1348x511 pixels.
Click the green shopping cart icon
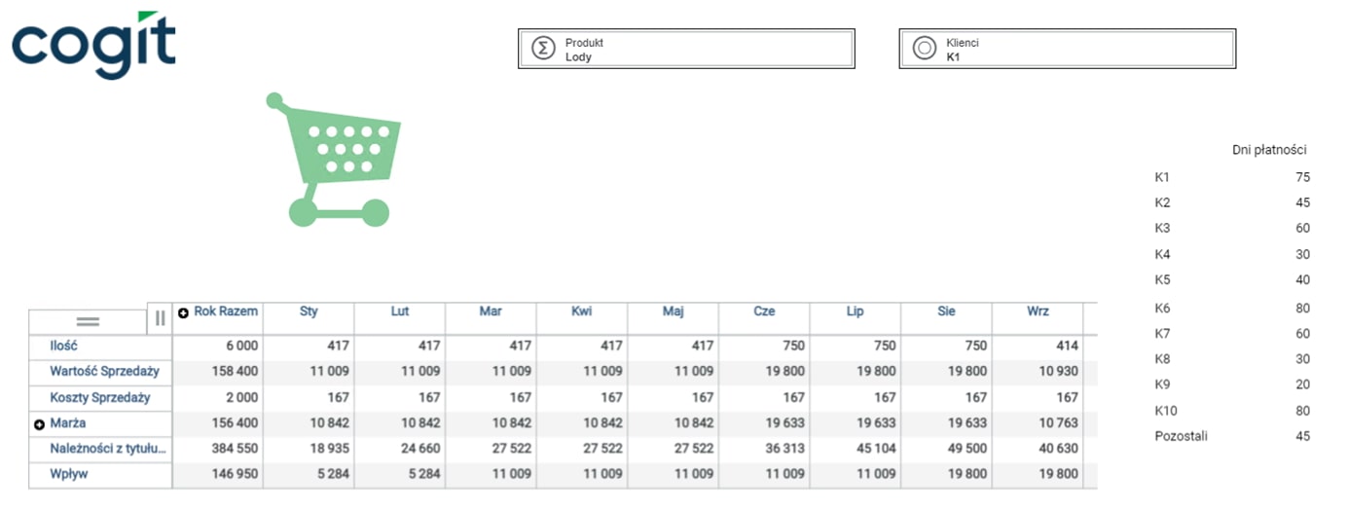(333, 160)
